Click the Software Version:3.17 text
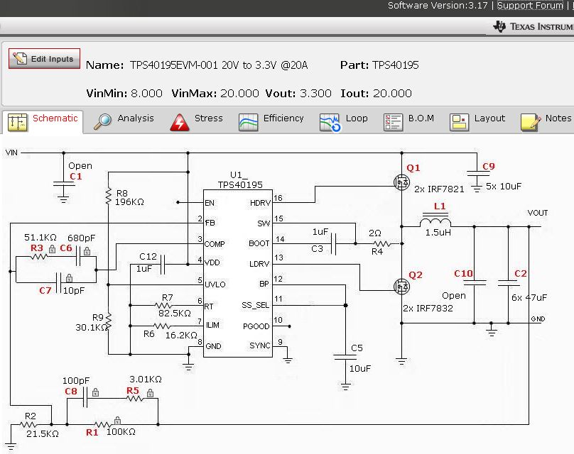Image resolution: width=574 pixels, height=454 pixels. pyautogui.click(x=438, y=6)
